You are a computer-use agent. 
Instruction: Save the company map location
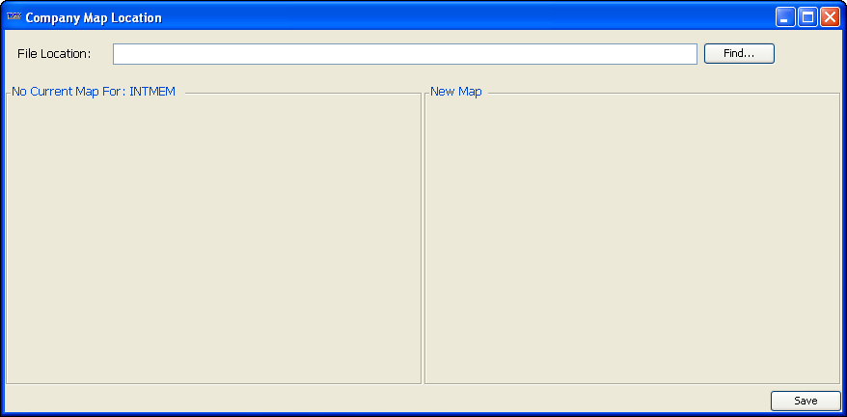806,401
